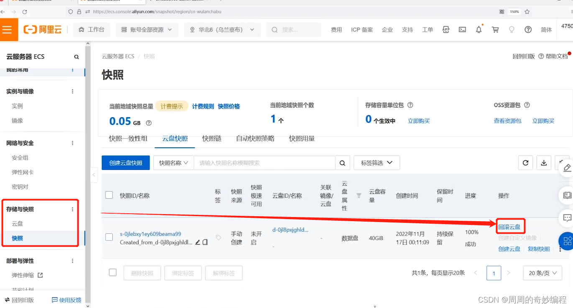Open the tag filter dropdown
This screenshot has width=573, height=308.
[377, 163]
